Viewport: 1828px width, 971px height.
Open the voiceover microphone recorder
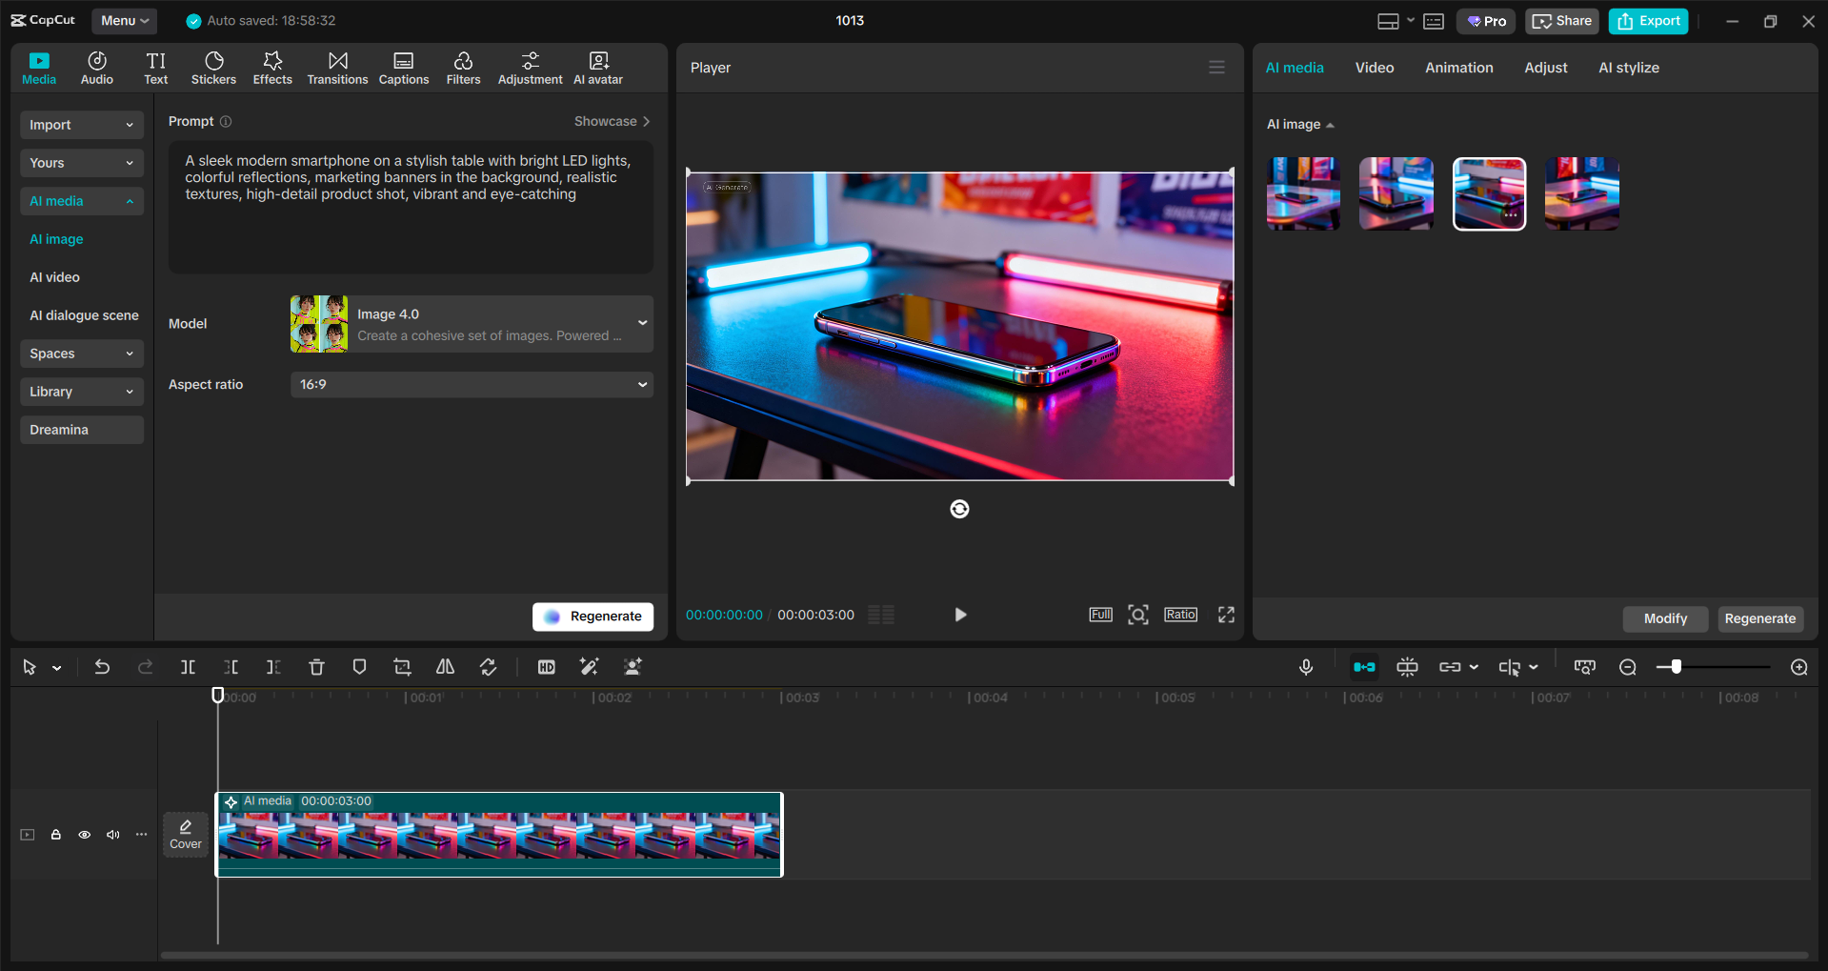coord(1306,667)
